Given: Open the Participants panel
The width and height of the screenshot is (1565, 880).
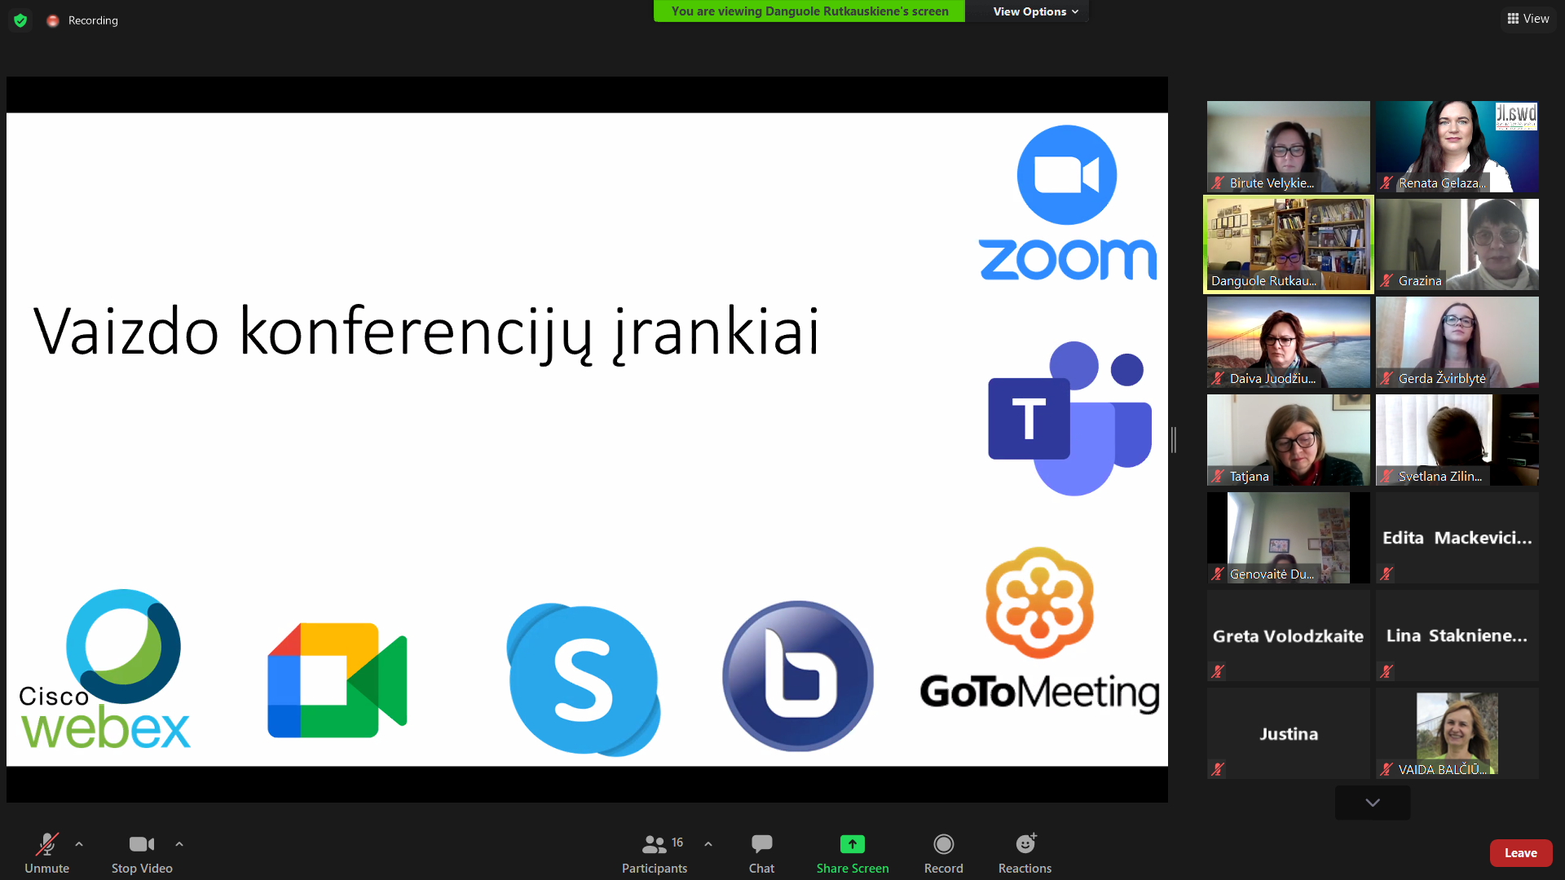Looking at the screenshot, I should click(x=655, y=853).
